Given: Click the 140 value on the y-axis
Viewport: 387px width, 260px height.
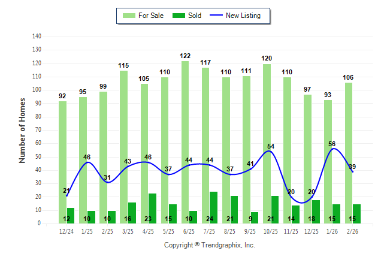Looking at the screenshot, I should tap(37, 37).
